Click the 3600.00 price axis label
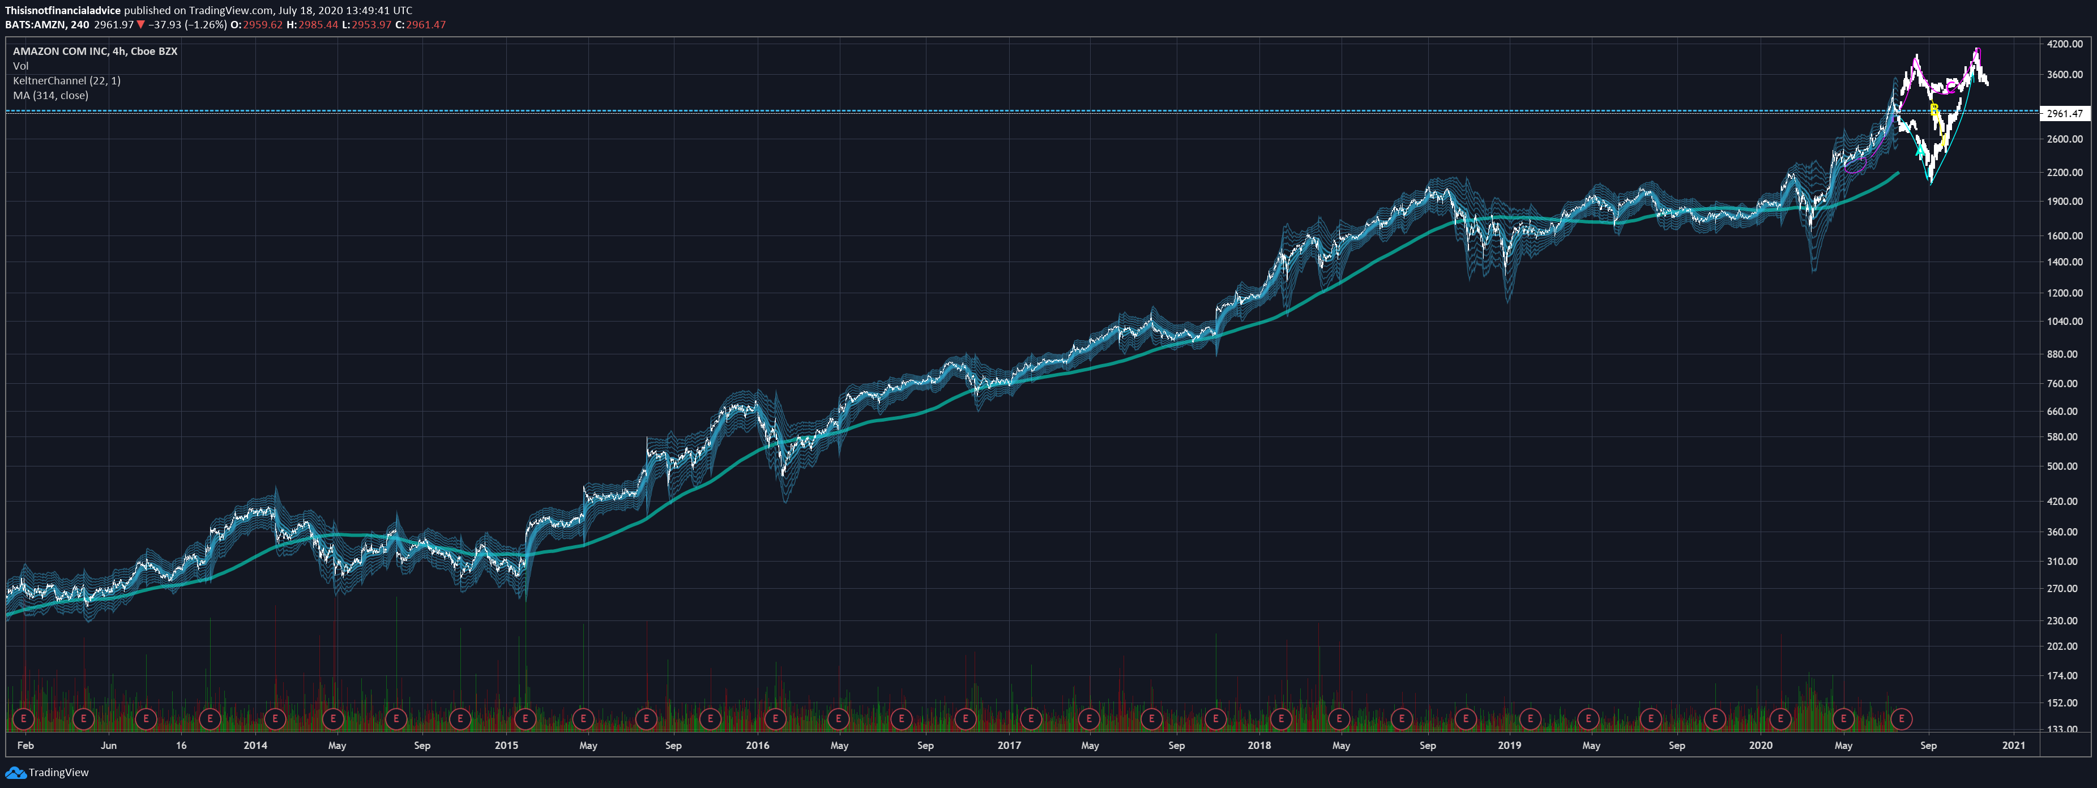This screenshot has height=788, width=2097. pyautogui.click(x=2065, y=74)
